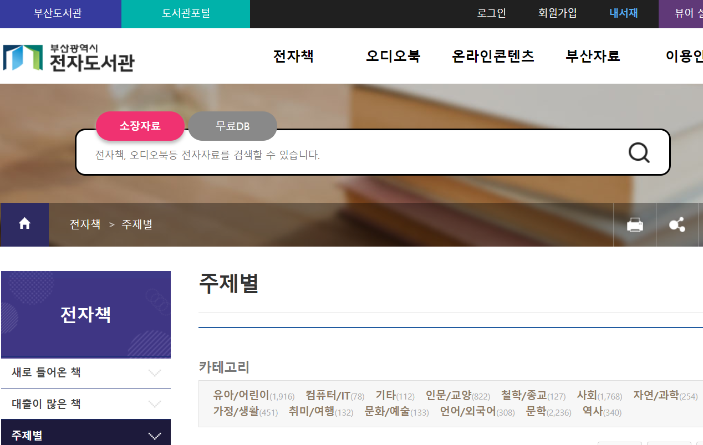Expand 새로 들어온 책 chevron
Image resolution: width=703 pixels, height=445 pixels.
click(155, 373)
